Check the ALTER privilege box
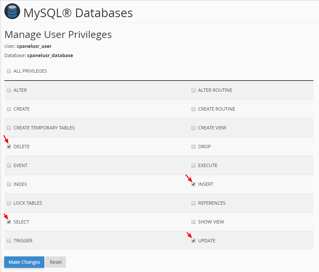The height and width of the screenshot is (272, 319). pyautogui.click(x=9, y=90)
